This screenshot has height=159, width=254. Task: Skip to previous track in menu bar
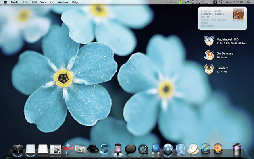[168, 2]
